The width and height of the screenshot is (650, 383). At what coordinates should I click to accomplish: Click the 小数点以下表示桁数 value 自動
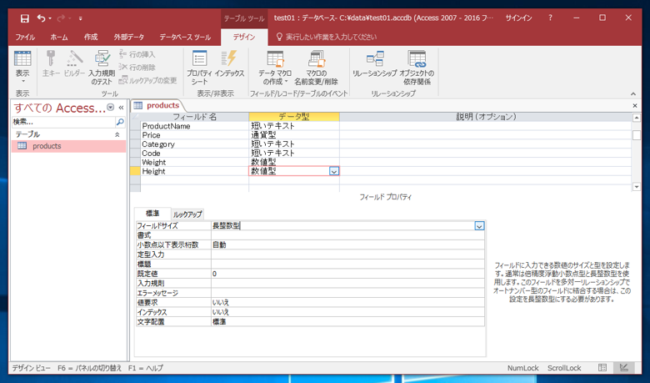pyautogui.click(x=347, y=244)
